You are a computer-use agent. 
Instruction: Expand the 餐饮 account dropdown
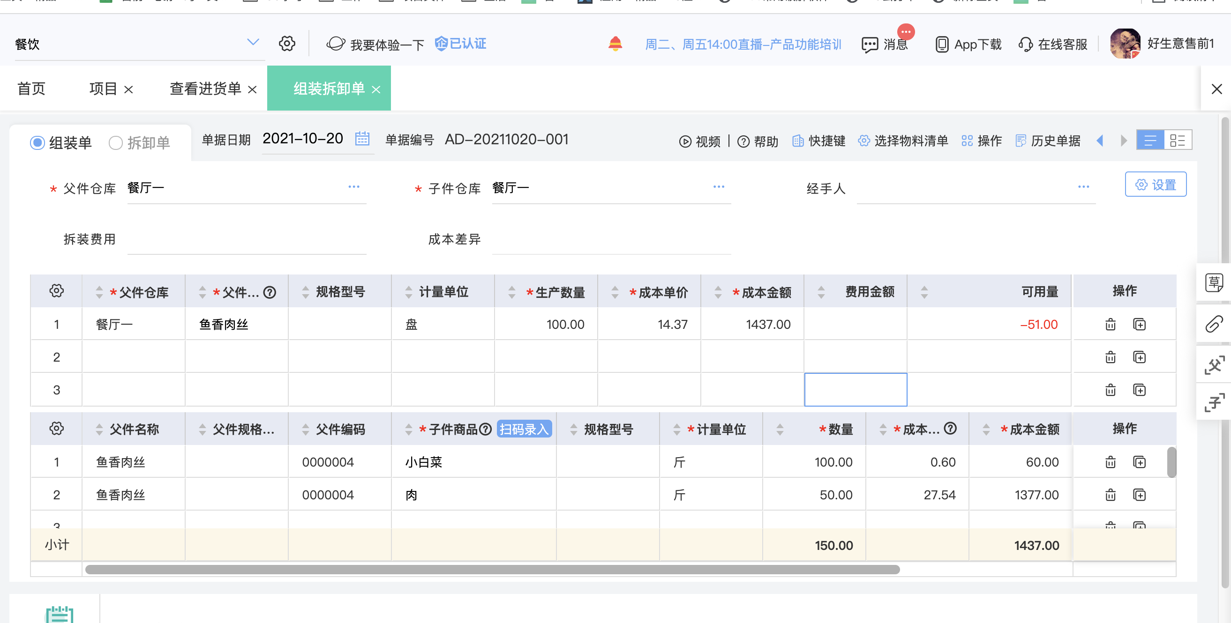pyautogui.click(x=253, y=43)
